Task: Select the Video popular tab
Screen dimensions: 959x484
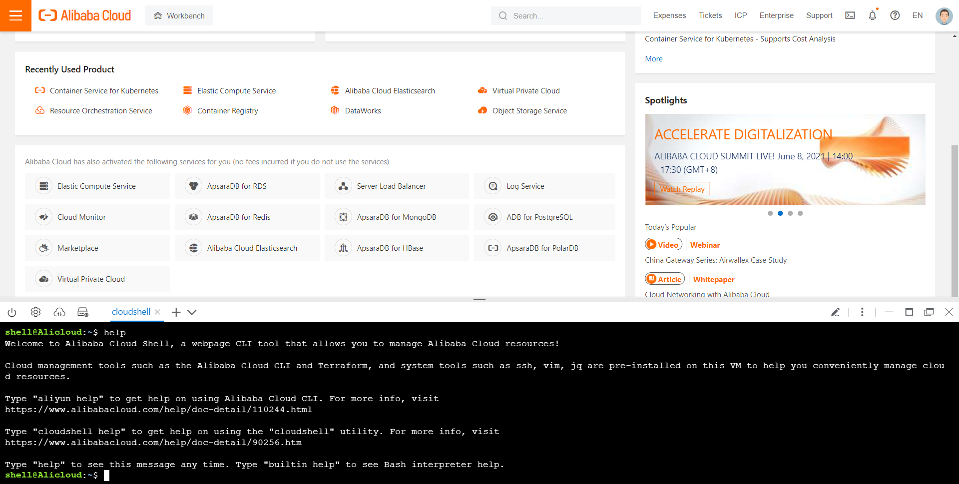Action: 663,245
